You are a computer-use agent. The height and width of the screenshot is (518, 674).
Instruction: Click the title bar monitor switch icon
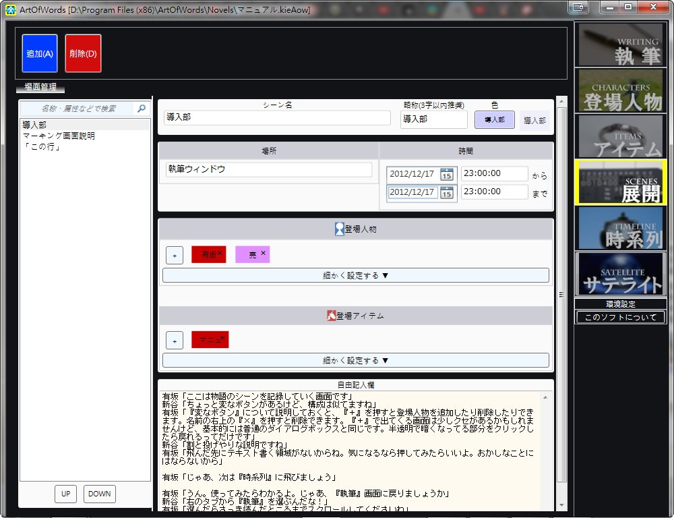579,7
